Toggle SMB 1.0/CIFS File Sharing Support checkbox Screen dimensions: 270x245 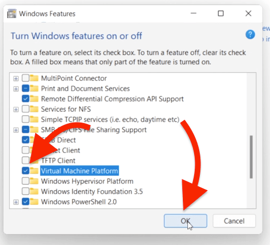(25, 129)
